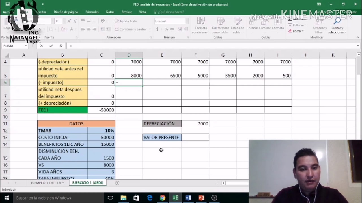362x203 pixels.
Task: Click Borrar eraser tool
Action: click(x=296, y=31)
